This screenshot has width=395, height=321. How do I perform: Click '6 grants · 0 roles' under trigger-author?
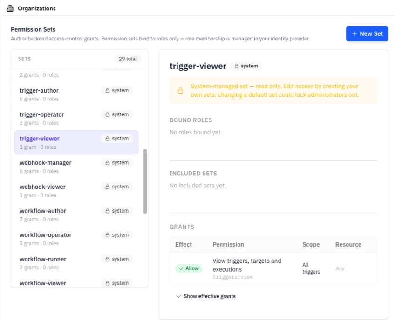click(39, 99)
